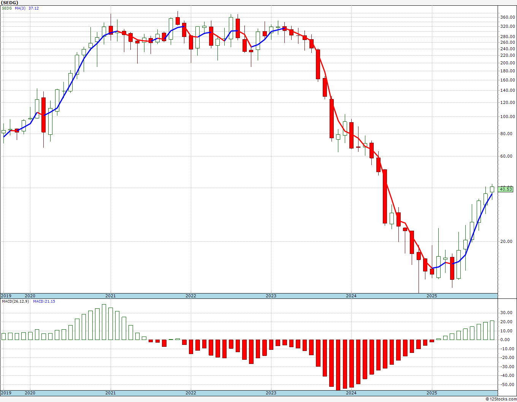Viewport: 517px width, 402px height.
Task: Click 2019 on the price chart time axis
Action: pos(6,296)
